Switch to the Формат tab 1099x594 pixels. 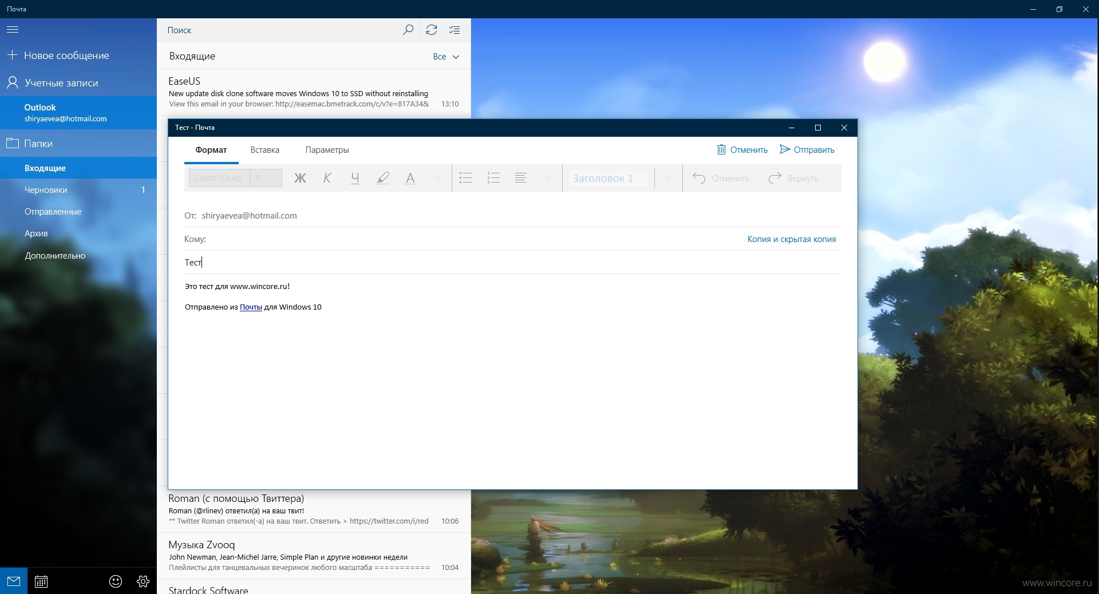point(211,150)
